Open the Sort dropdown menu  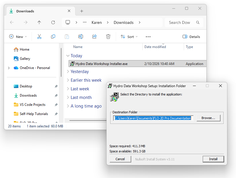tap(129, 37)
